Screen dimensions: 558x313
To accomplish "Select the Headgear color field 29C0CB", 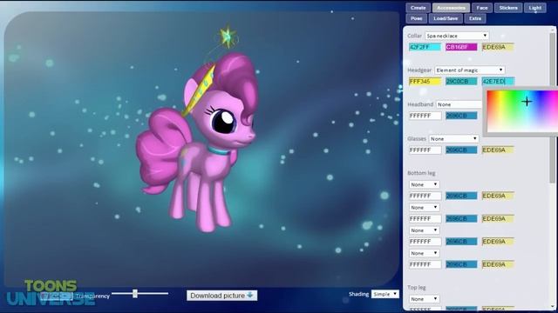I will pyautogui.click(x=461, y=82).
